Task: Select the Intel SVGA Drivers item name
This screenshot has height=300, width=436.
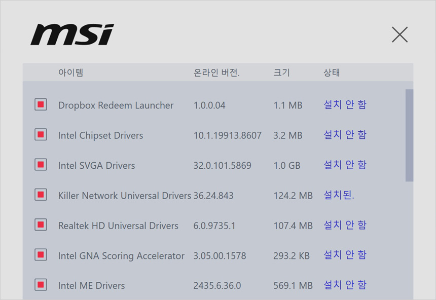Action: [x=96, y=165]
